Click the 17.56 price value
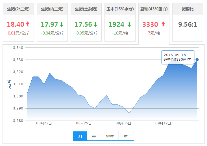This screenshot has height=146, width=207. click(83, 24)
